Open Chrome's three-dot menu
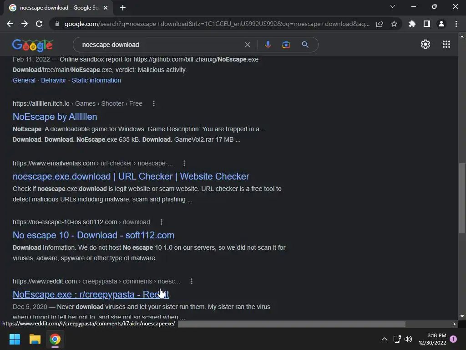Image resolution: width=466 pixels, height=350 pixels. point(456,24)
